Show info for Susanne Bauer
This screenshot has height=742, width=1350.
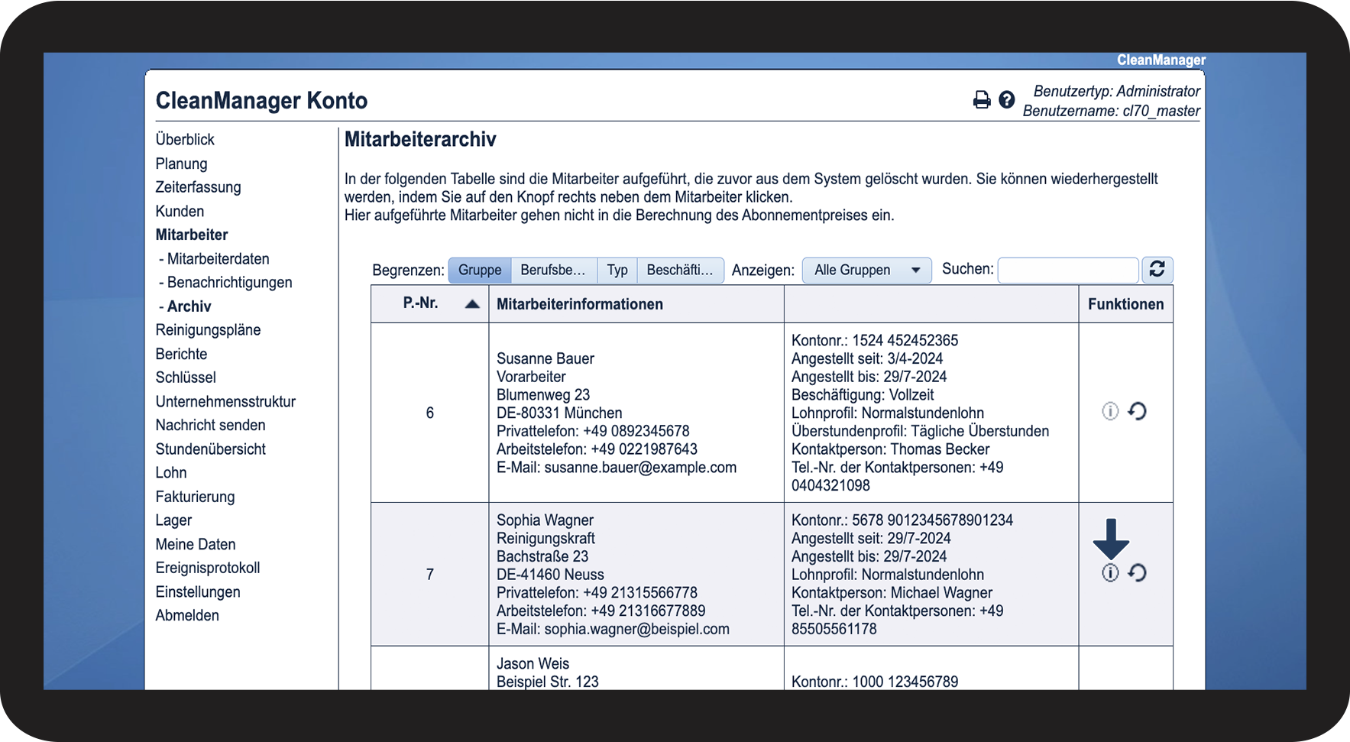coord(1110,412)
